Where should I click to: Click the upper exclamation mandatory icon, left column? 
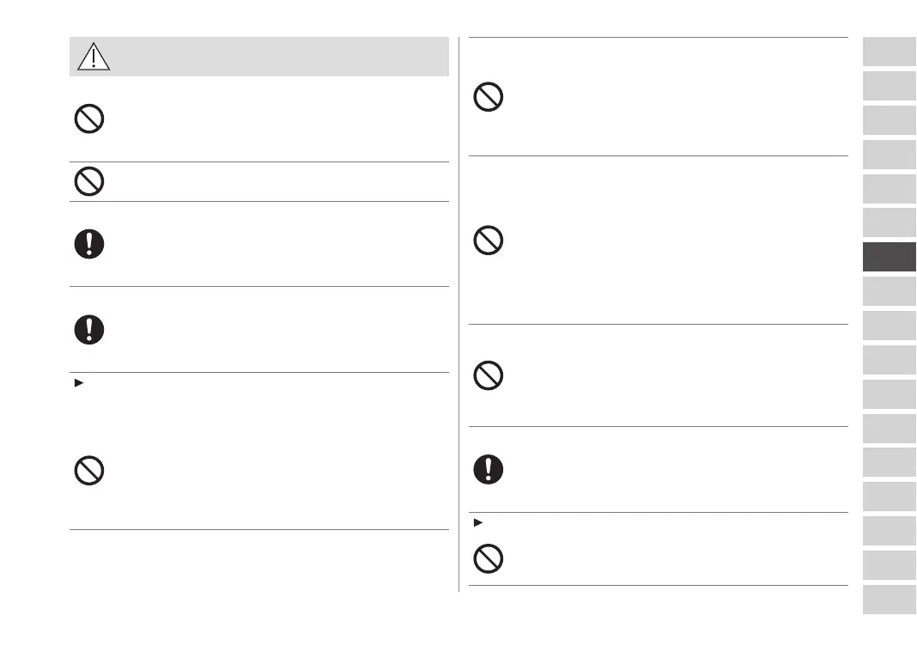point(89,245)
